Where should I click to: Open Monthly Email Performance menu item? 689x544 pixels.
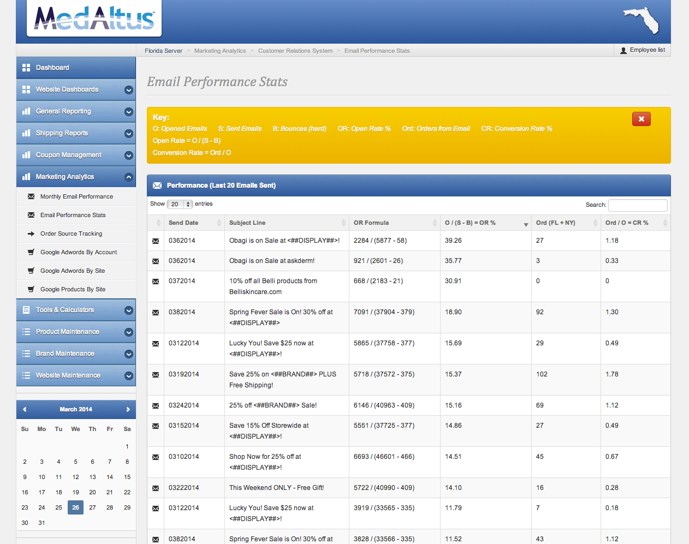[x=76, y=196]
